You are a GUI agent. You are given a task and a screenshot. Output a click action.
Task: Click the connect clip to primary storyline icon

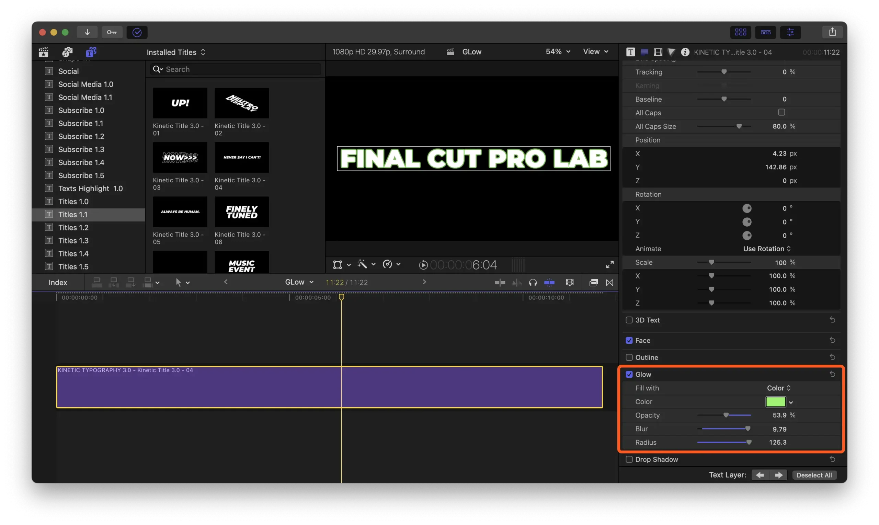tap(96, 282)
